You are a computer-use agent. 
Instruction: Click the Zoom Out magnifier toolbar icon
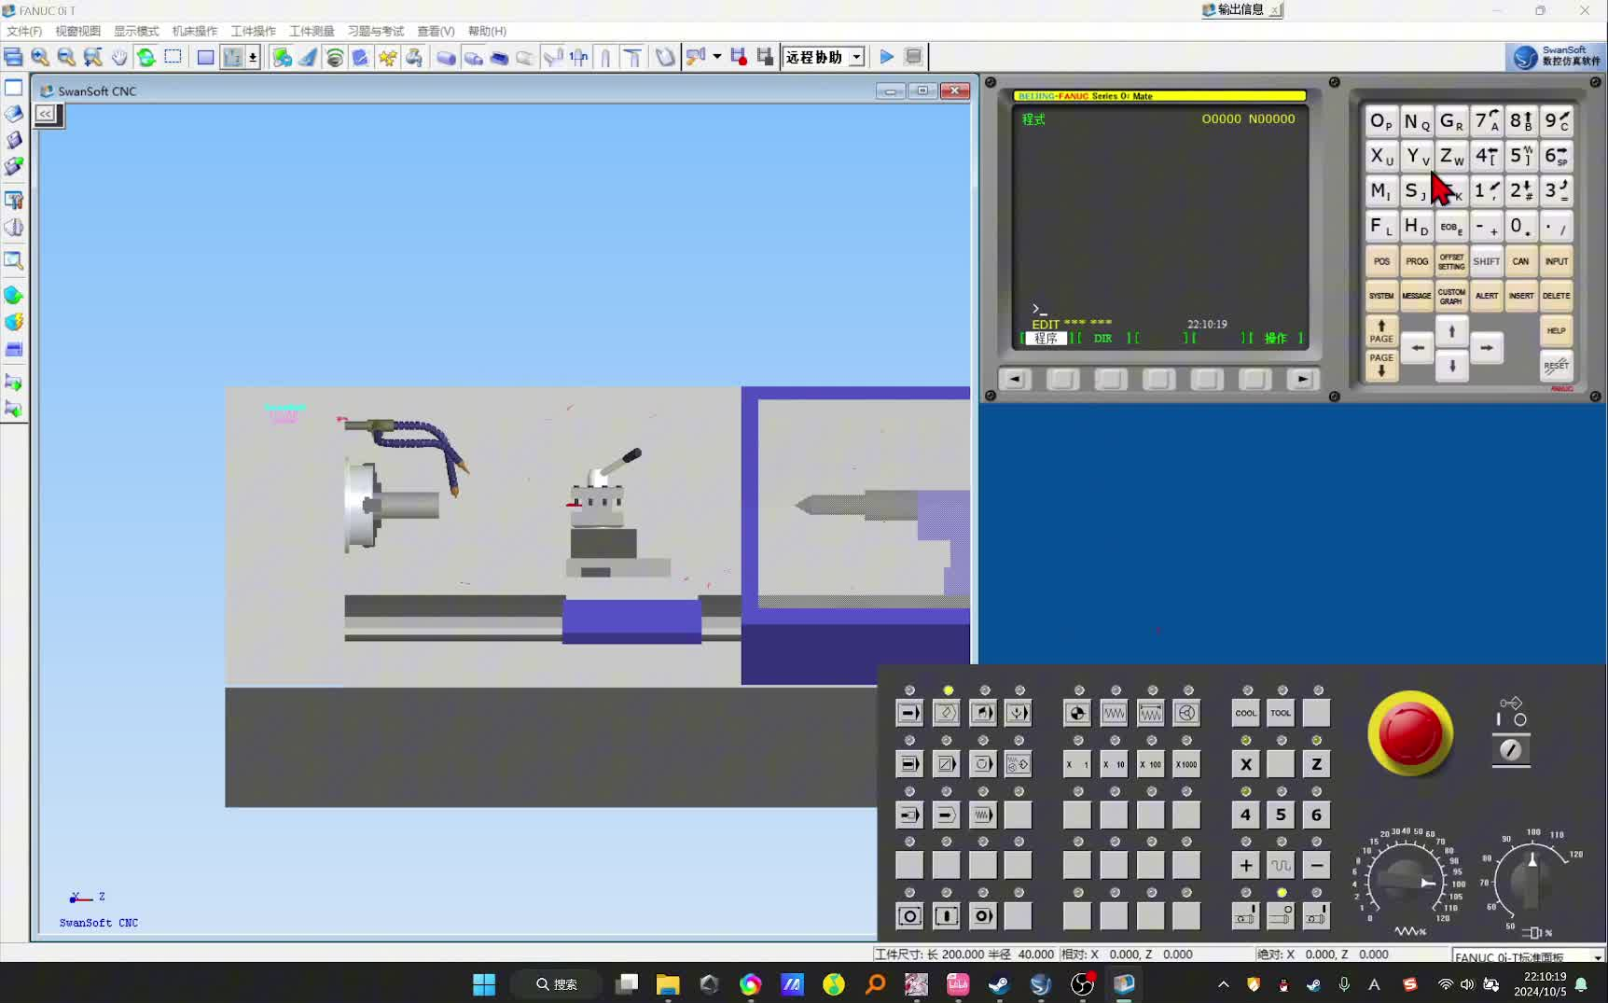[66, 57]
